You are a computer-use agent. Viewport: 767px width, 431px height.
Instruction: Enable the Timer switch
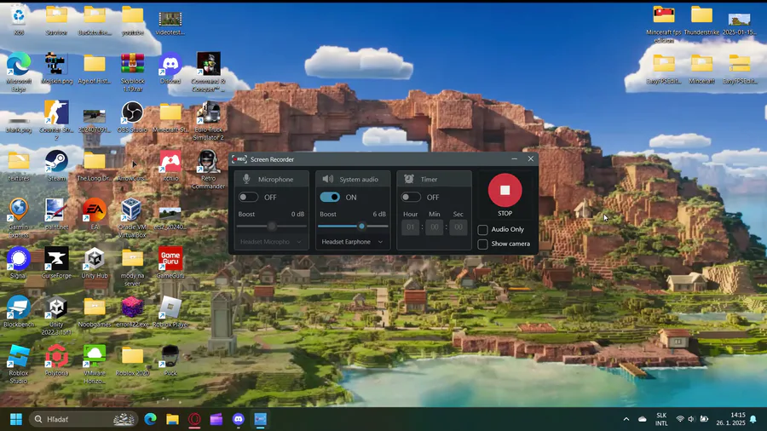point(411,197)
